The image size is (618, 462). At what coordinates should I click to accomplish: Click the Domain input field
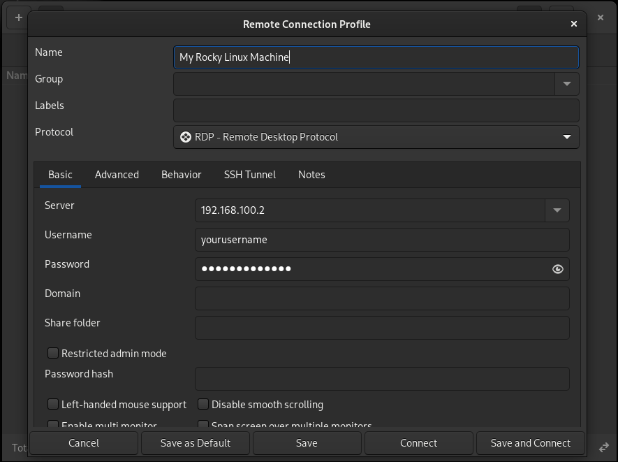[382, 298]
